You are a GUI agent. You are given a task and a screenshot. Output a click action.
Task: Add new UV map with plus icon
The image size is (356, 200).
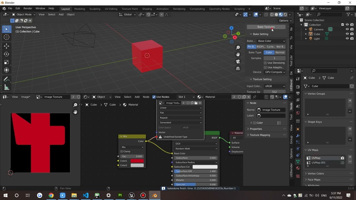350,157
